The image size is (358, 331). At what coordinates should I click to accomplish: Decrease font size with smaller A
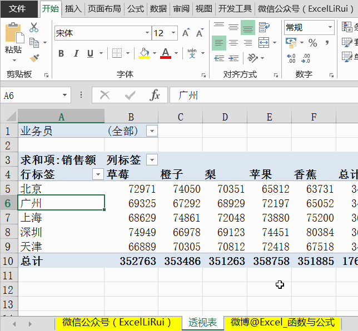[200, 33]
